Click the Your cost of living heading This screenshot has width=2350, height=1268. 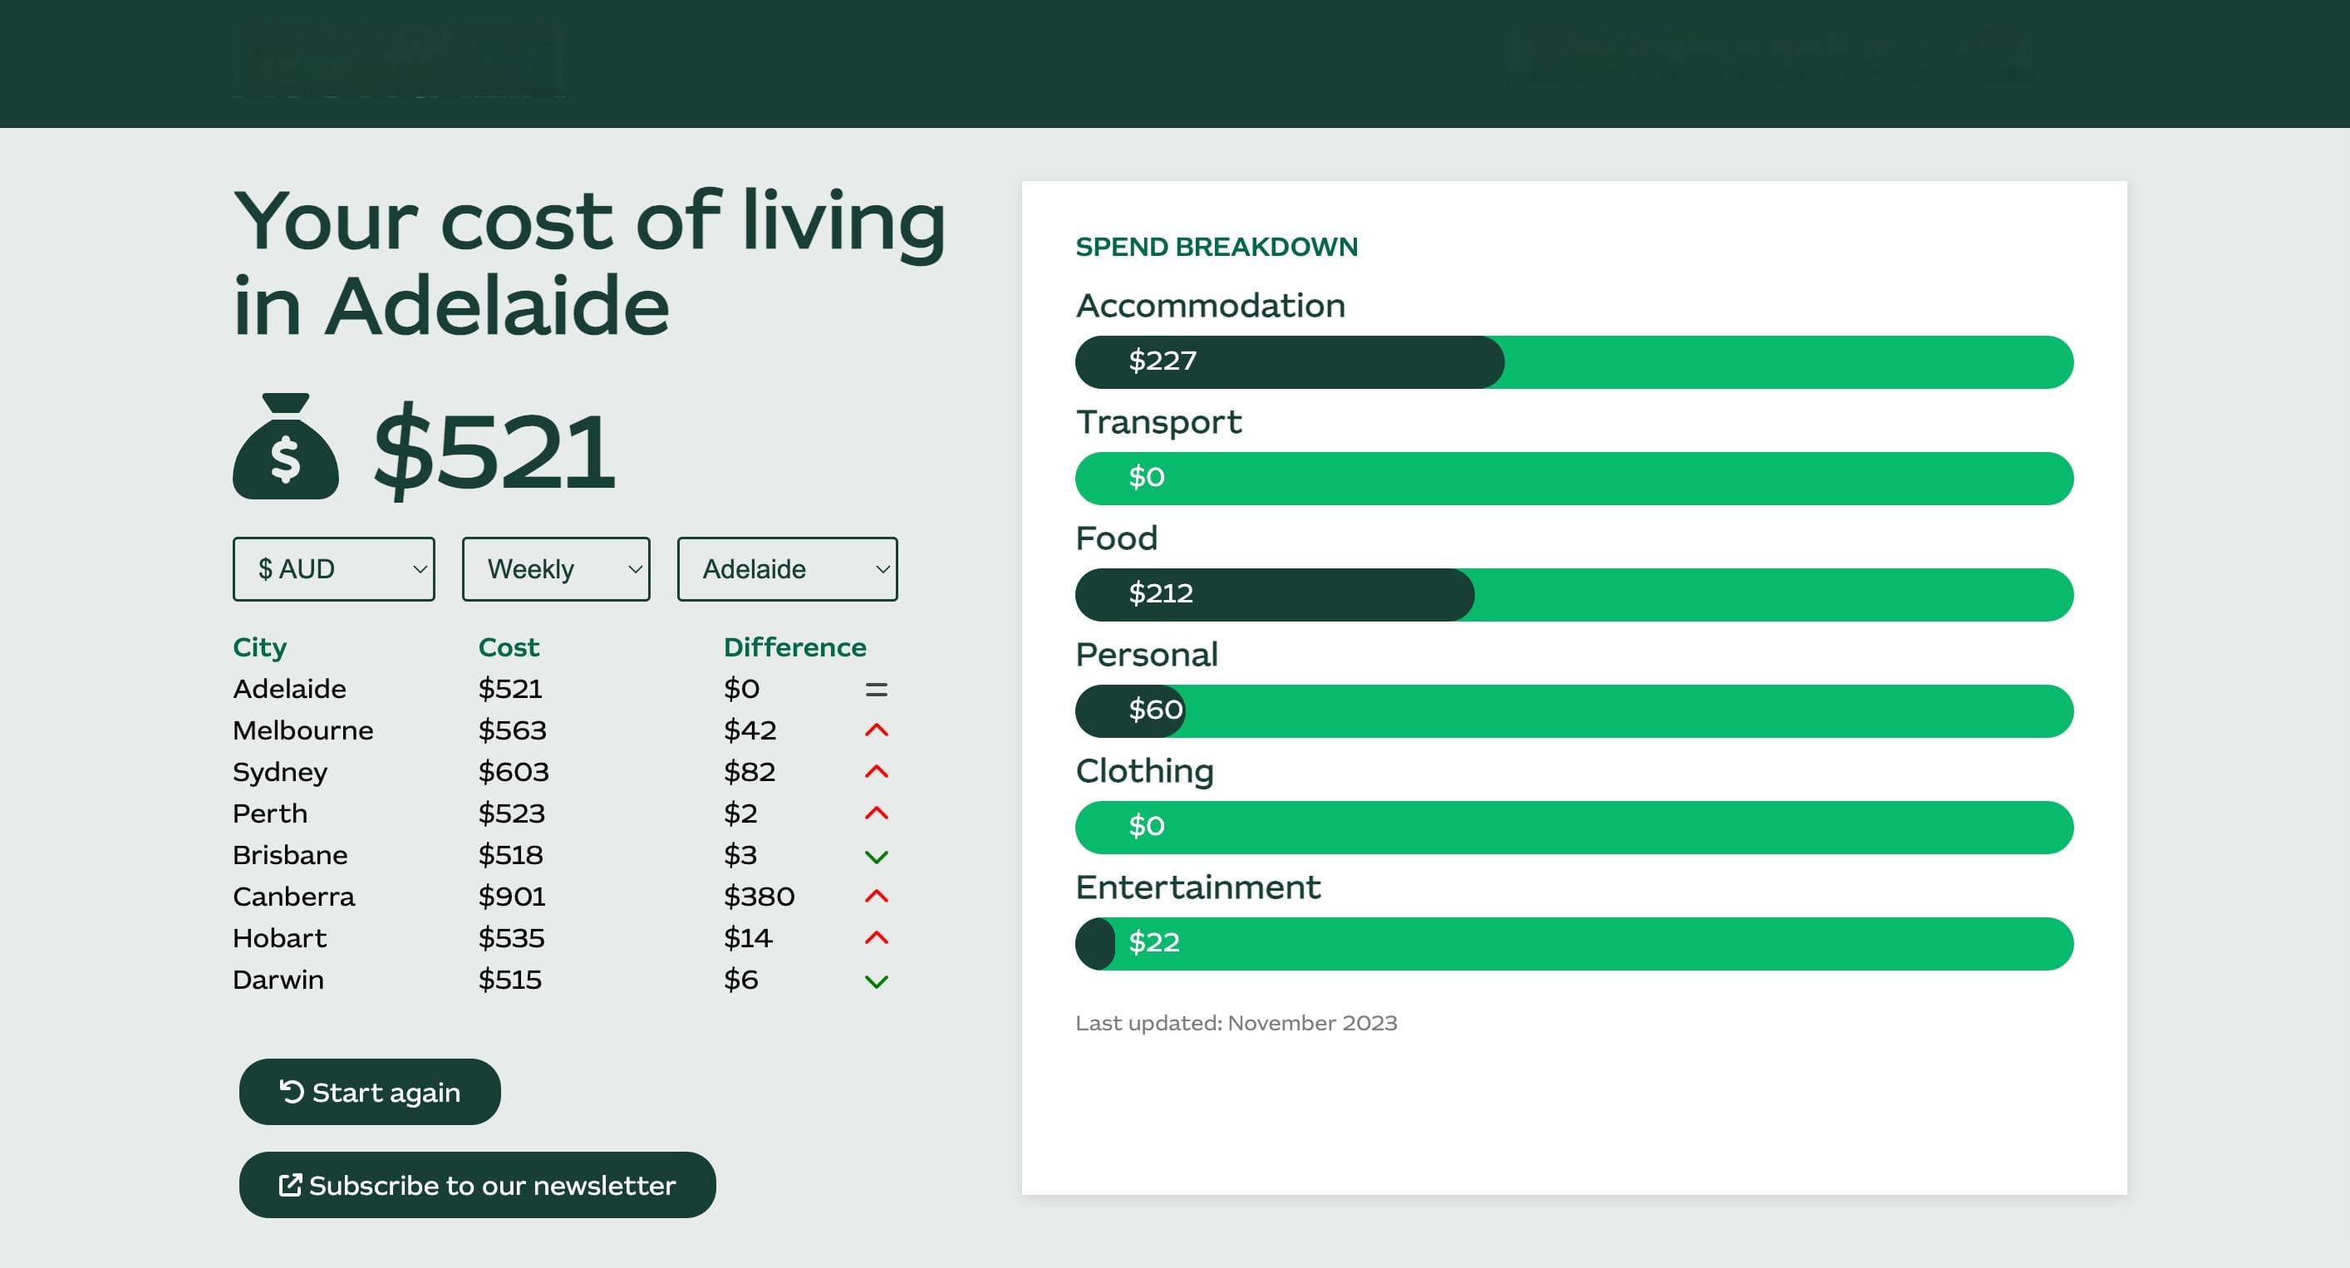[589, 262]
